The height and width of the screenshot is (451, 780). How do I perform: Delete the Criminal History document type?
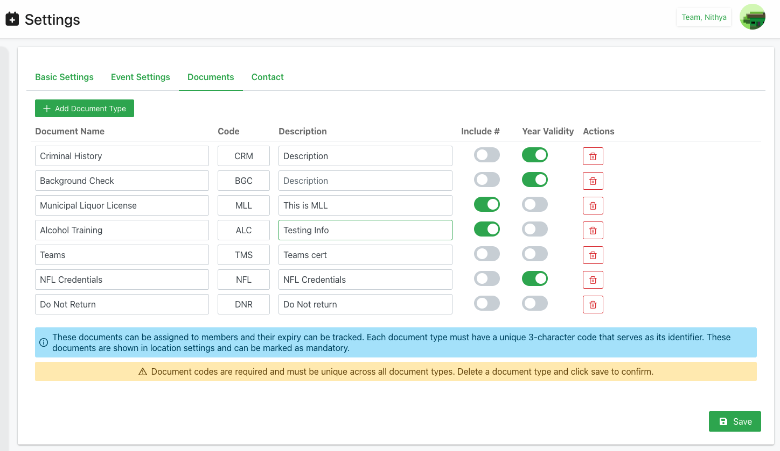593,156
